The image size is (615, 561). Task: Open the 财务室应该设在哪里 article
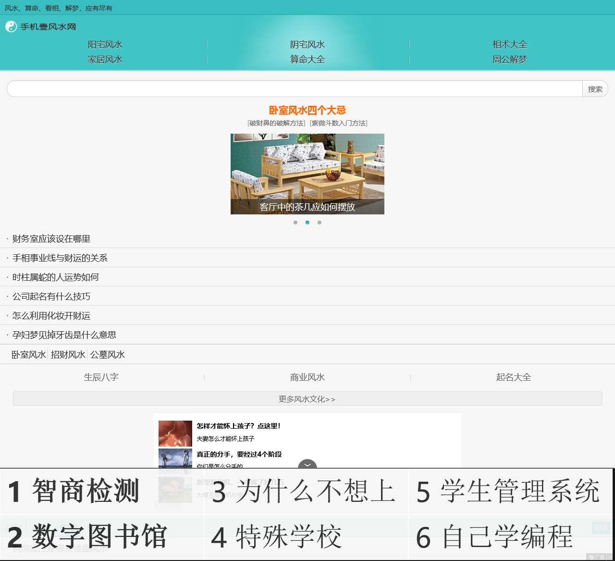[x=51, y=239]
